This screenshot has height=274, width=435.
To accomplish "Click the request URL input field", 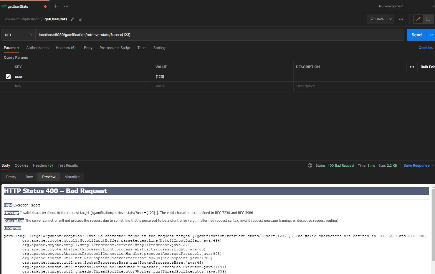I will point(220,35).
